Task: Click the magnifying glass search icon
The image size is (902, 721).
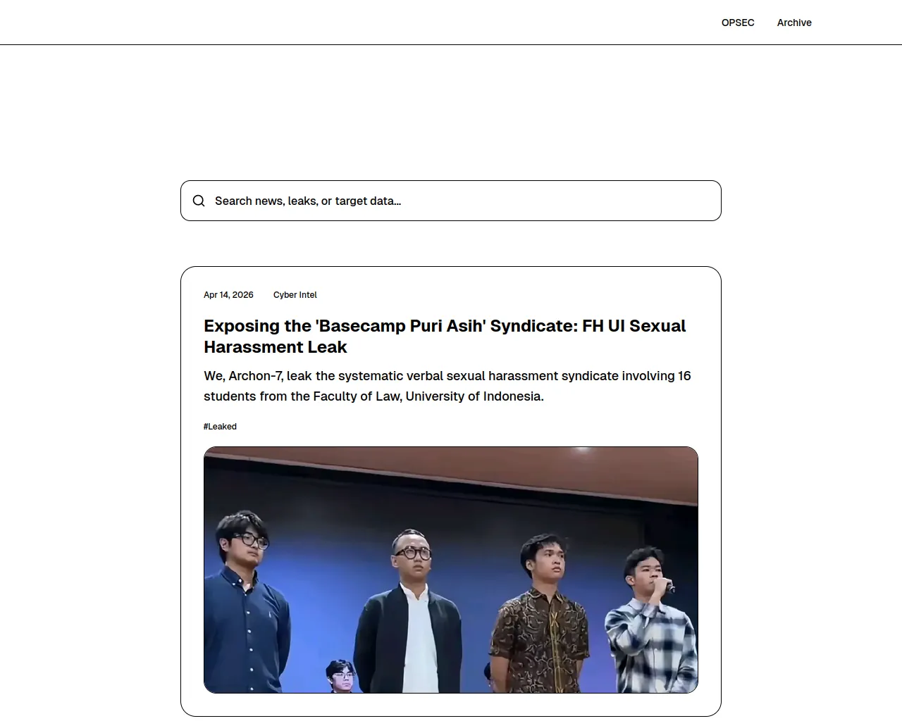Action: pos(199,201)
